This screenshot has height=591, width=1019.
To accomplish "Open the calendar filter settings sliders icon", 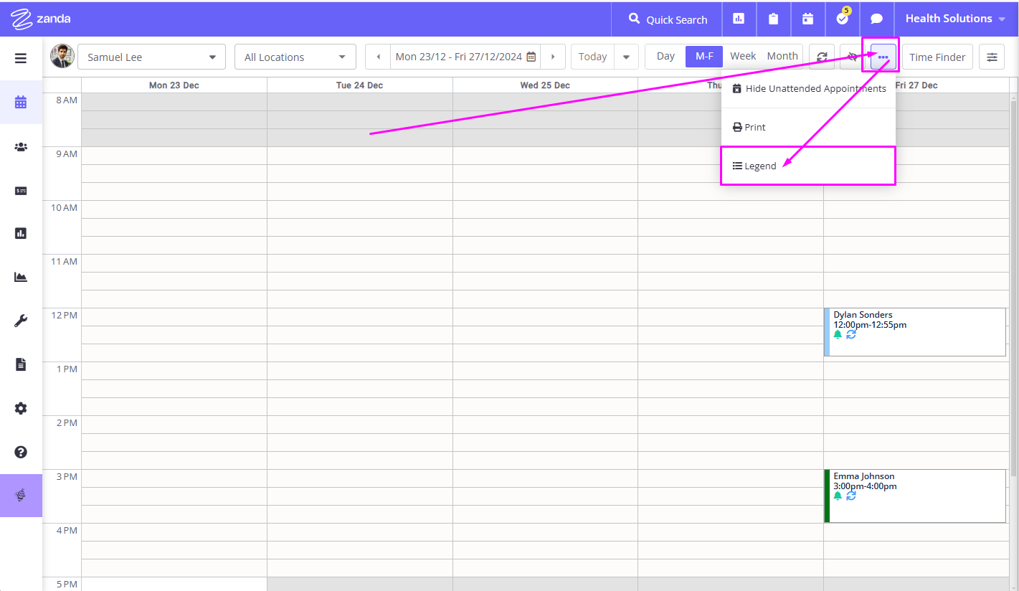I will click(x=992, y=57).
